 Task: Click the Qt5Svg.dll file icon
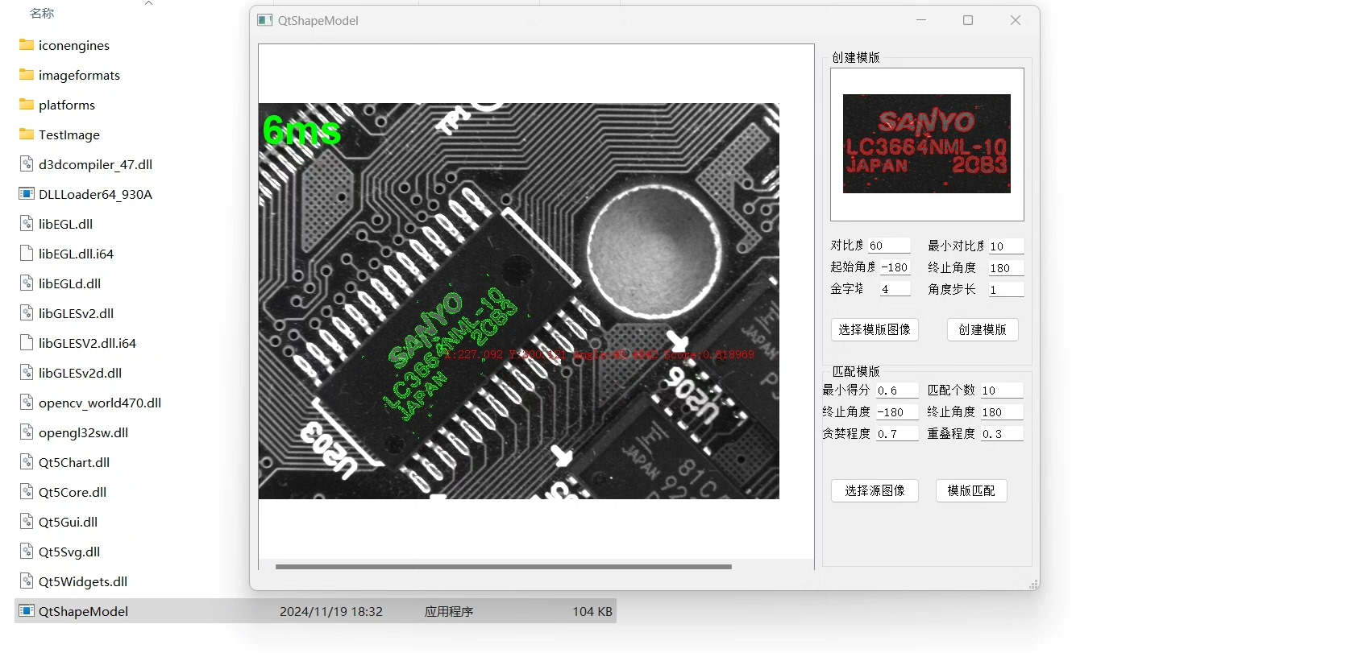pyautogui.click(x=27, y=552)
